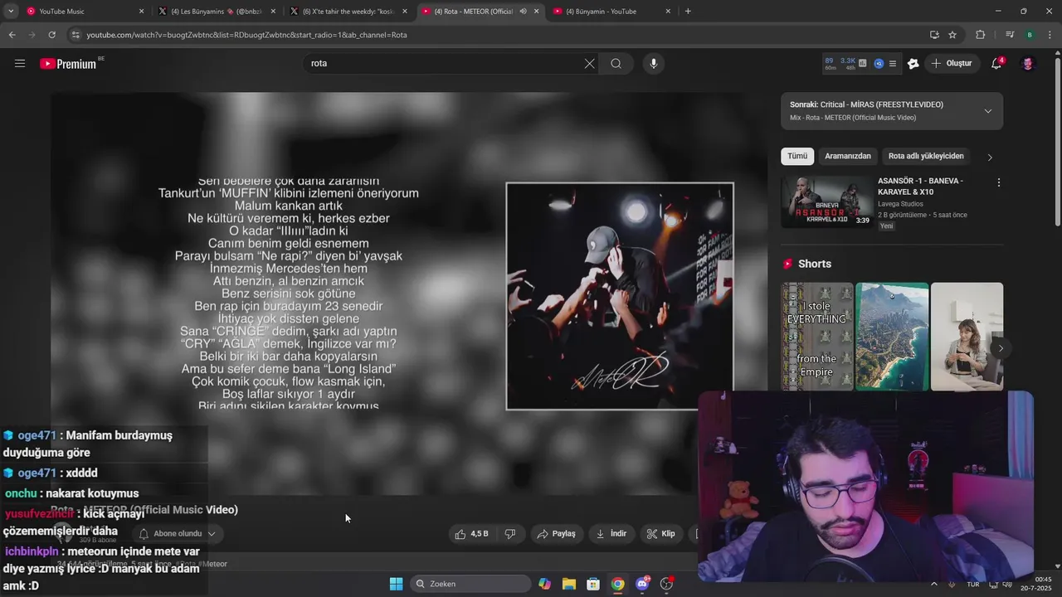
Task: Expand the Sonraki mix playlist panel
Action: [x=987, y=111]
